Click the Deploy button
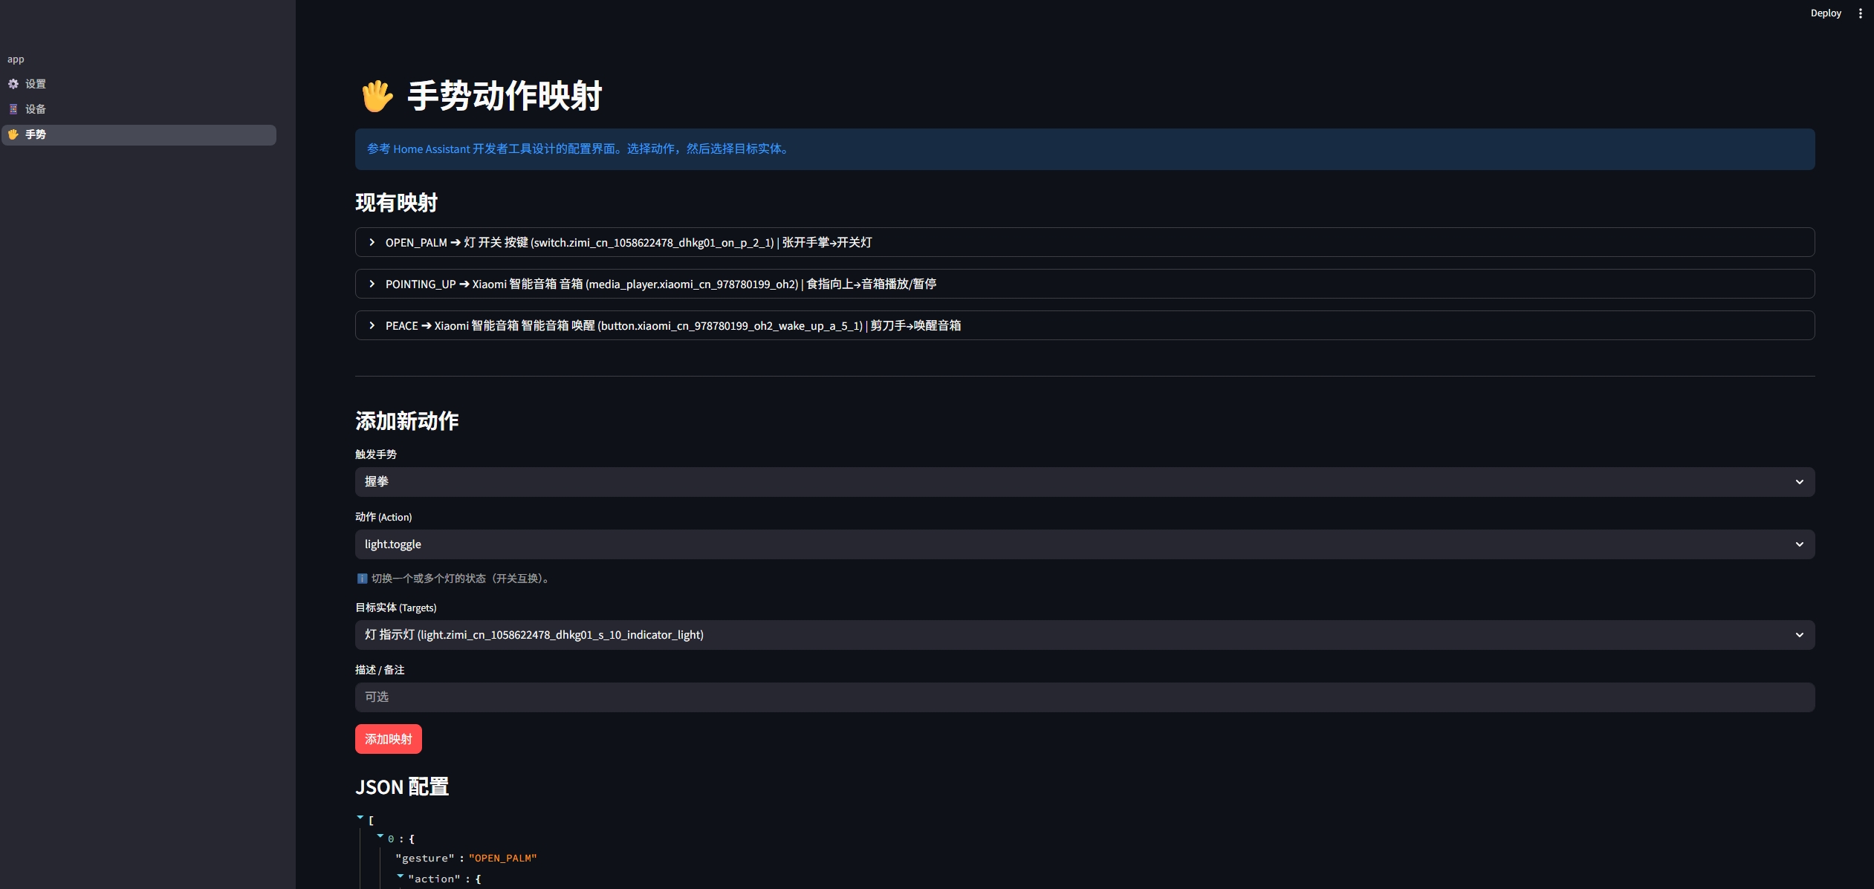Viewport: 1874px width, 889px height. (1825, 13)
